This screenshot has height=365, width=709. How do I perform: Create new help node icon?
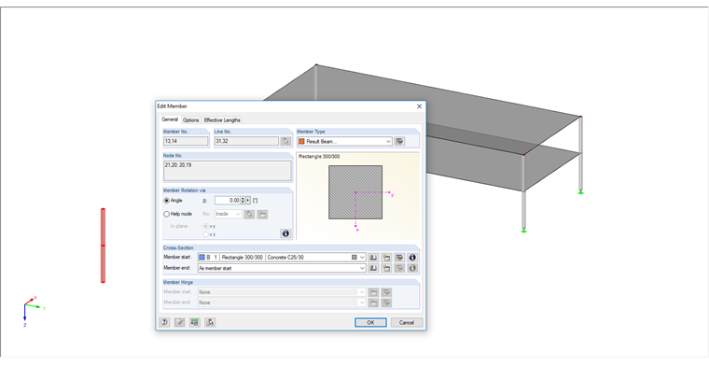(262, 214)
